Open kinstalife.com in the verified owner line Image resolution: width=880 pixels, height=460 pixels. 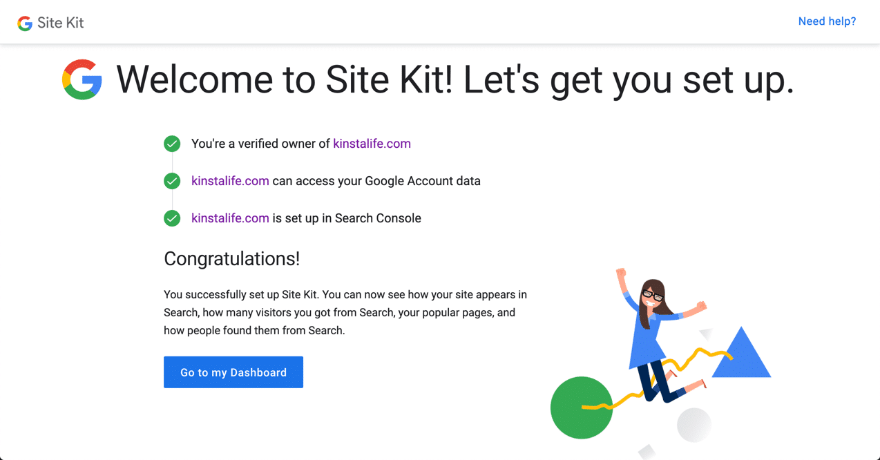[x=372, y=144]
